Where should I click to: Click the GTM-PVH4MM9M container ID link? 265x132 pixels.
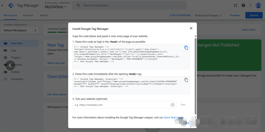pos(180,15)
